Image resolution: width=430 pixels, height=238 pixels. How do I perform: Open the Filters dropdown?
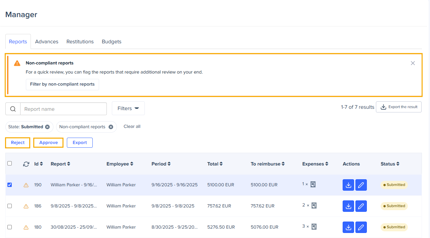(128, 108)
